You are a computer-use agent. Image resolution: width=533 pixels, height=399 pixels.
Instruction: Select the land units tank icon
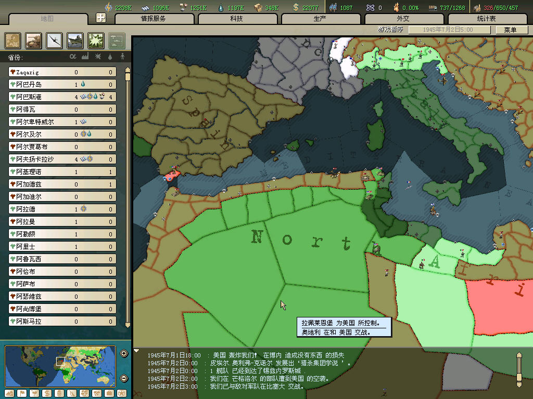[34, 41]
